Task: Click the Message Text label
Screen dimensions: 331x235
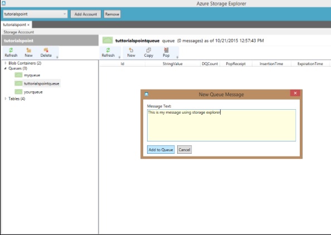Action: point(159,106)
